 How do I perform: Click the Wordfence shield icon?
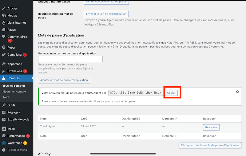pyautogui.click(x=4, y=143)
